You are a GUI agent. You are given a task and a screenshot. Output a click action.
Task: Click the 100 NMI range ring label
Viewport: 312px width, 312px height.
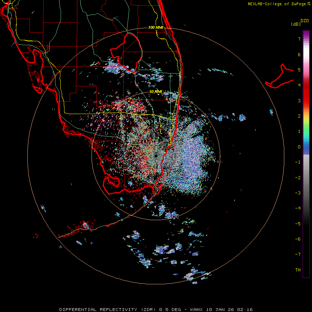click(x=156, y=27)
